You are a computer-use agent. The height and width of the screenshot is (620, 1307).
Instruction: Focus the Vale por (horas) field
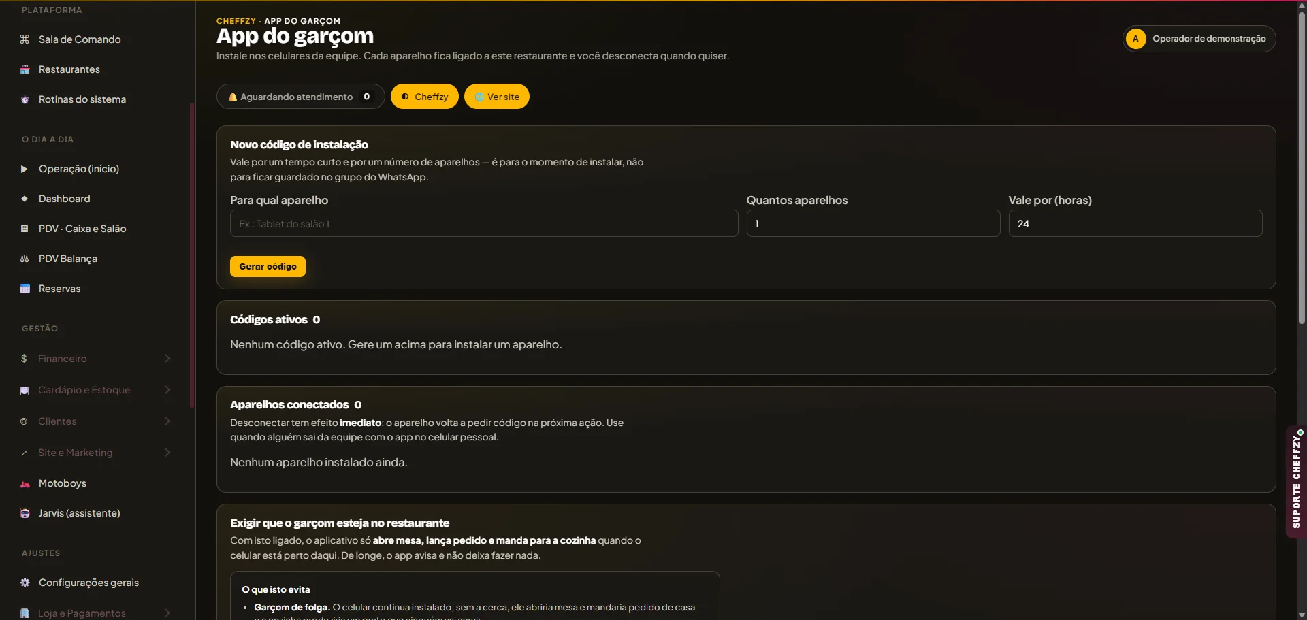coord(1135,223)
